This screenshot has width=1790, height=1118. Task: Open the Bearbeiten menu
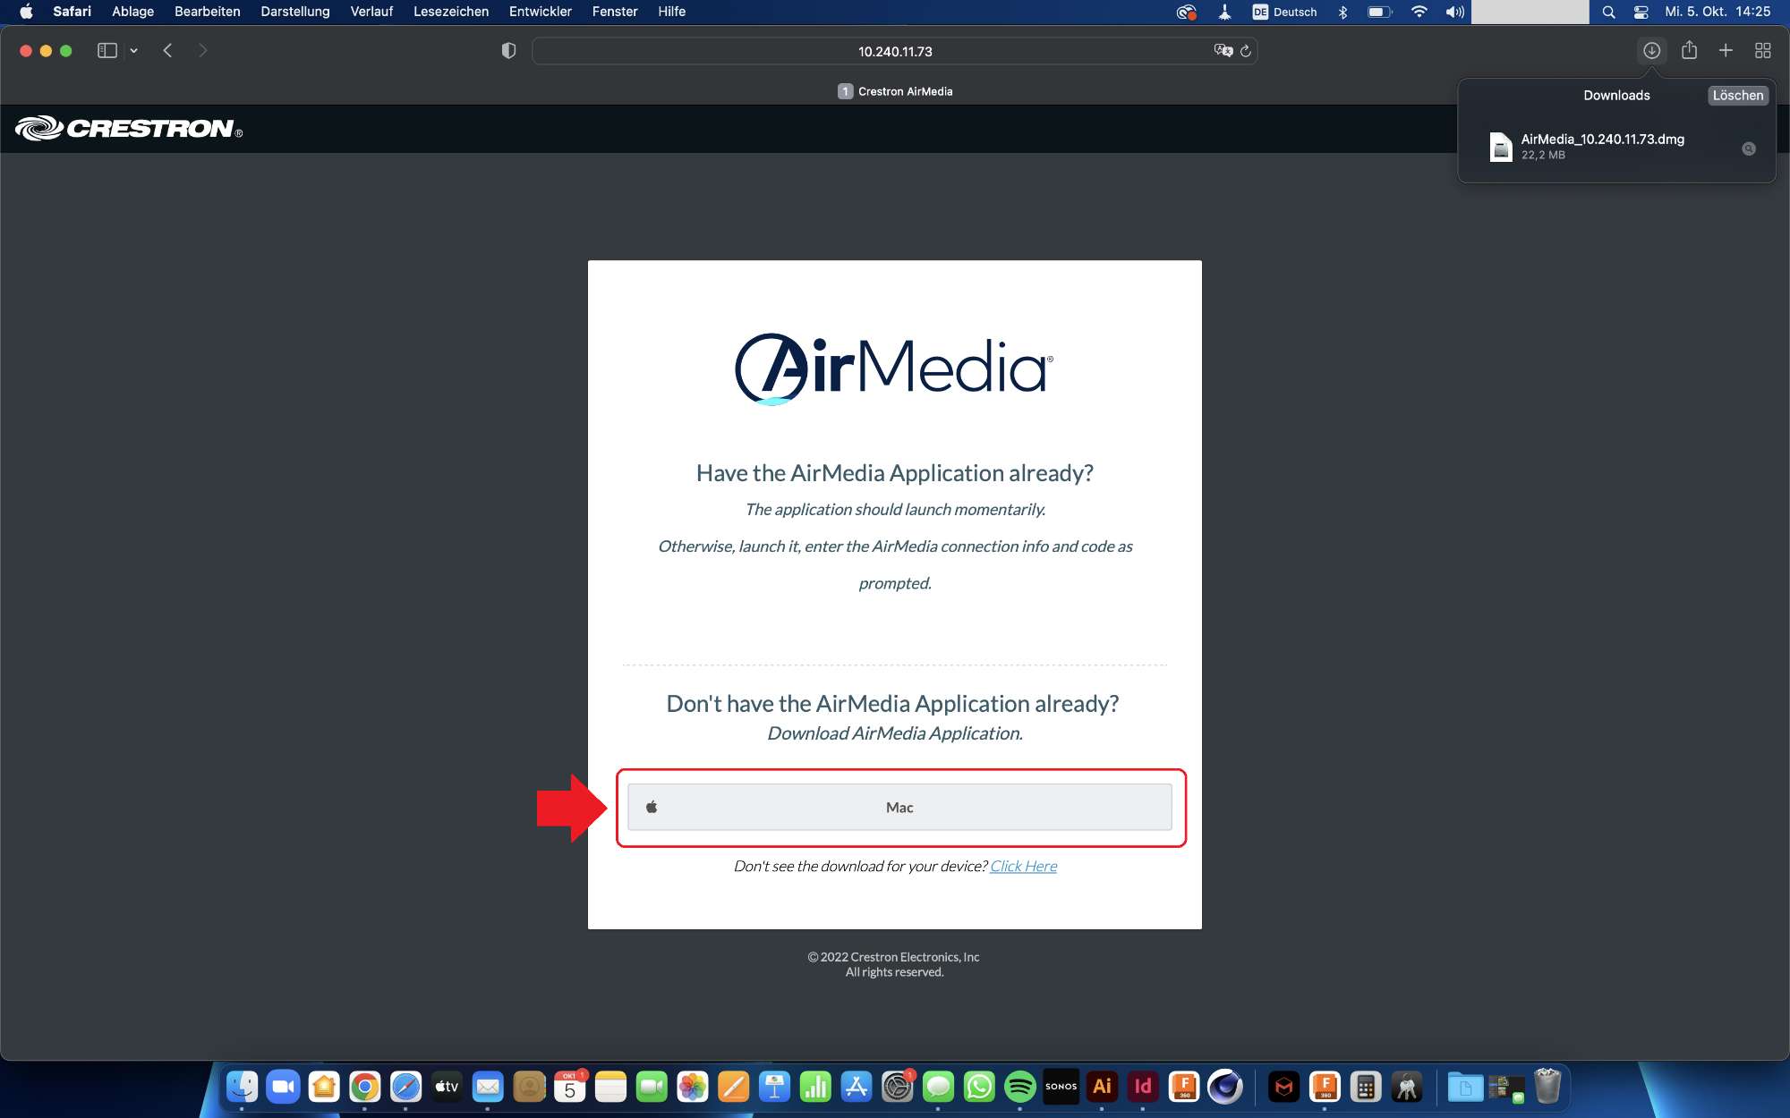pos(208,12)
